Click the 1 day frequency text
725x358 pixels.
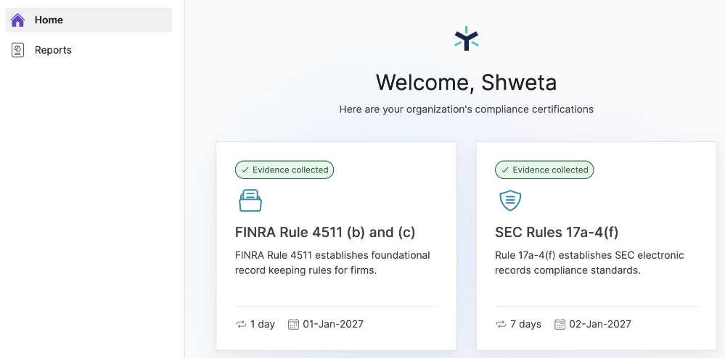point(263,324)
